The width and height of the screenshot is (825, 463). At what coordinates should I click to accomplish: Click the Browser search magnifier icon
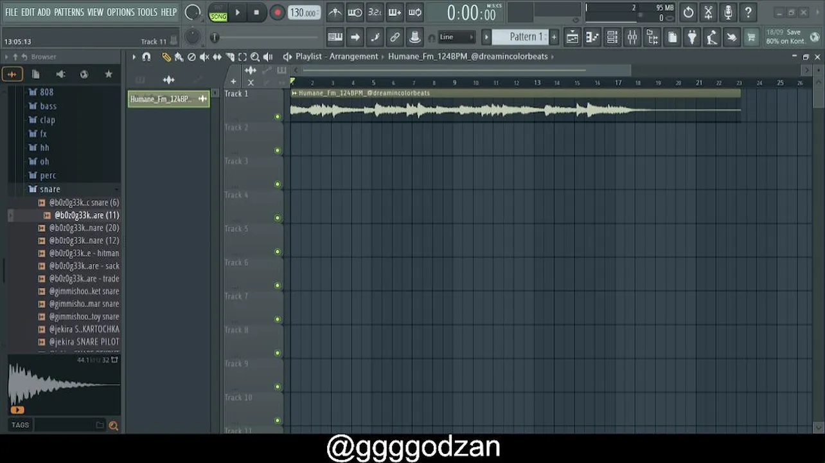point(114,425)
